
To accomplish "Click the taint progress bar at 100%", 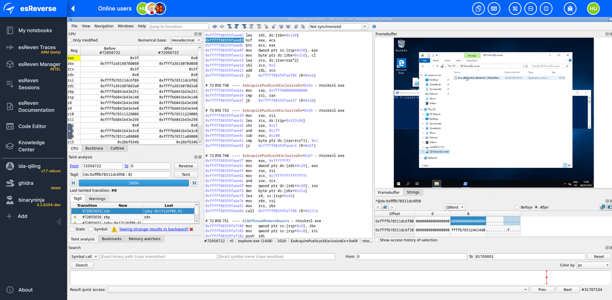I will coord(134,183).
